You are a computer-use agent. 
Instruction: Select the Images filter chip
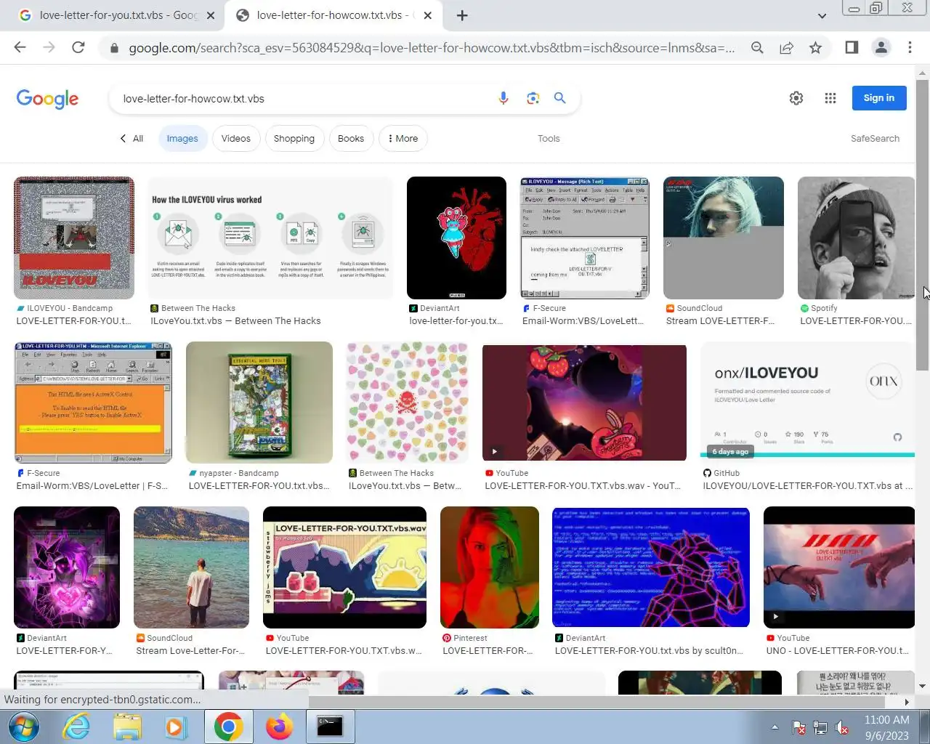(x=182, y=138)
